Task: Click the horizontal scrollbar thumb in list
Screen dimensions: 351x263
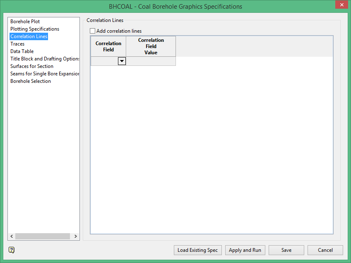Action: (x=43, y=236)
